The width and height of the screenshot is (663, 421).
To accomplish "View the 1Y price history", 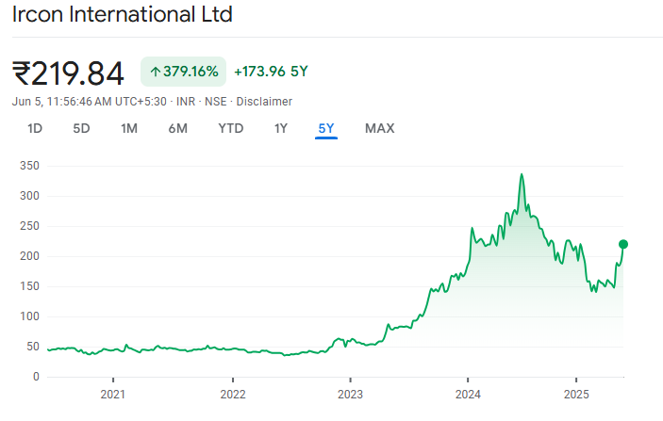I will click(x=280, y=128).
